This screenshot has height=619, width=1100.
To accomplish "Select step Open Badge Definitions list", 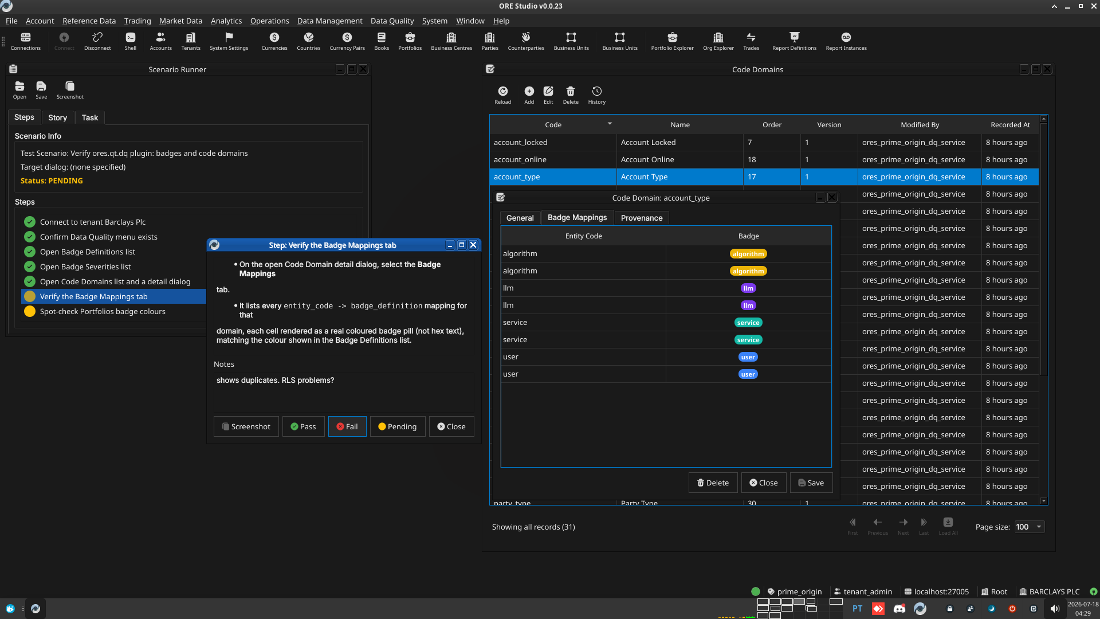I will [x=88, y=252].
